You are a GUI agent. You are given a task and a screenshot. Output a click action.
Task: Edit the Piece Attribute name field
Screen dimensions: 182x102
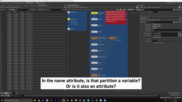pyautogui.click(x=166, y=30)
